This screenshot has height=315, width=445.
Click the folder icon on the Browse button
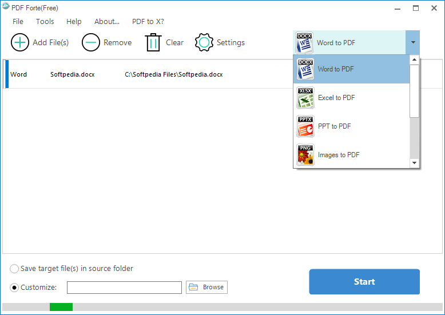[x=193, y=287]
